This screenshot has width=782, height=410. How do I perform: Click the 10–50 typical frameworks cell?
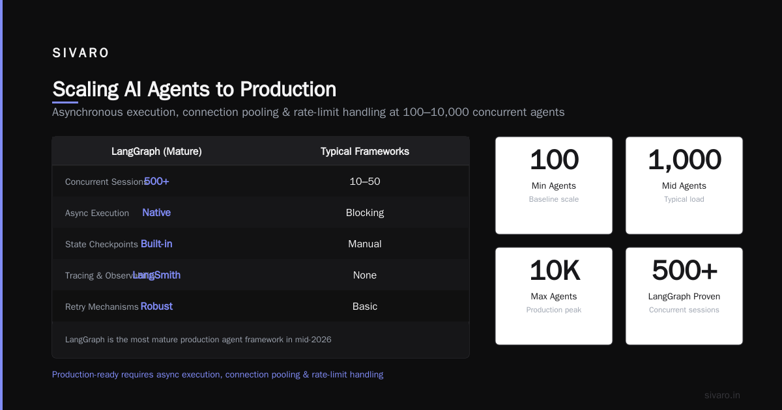pyautogui.click(x=365, y=182)
